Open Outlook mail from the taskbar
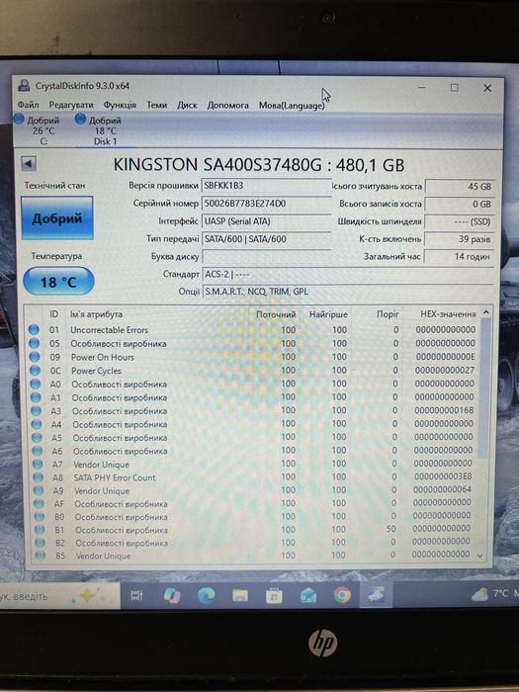 point(308,596)
